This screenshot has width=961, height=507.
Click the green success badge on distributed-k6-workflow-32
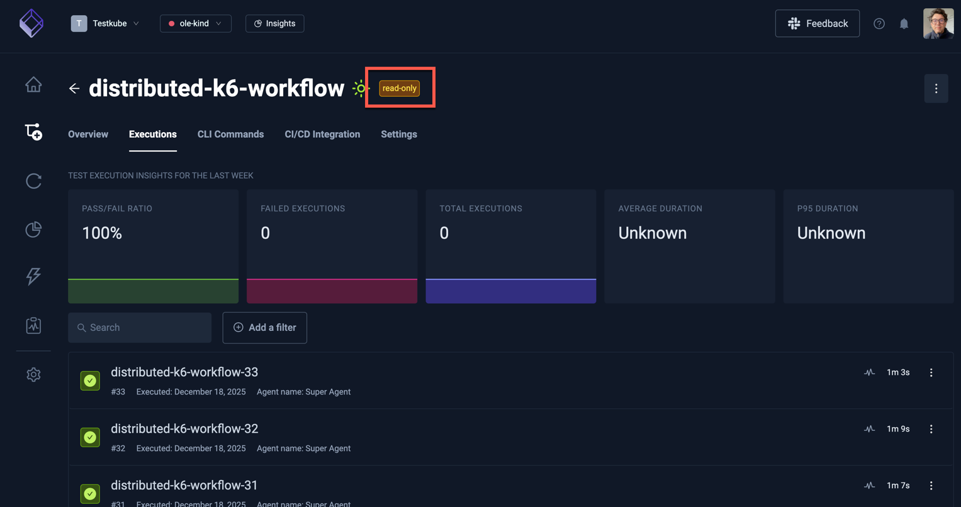[89, 437]
